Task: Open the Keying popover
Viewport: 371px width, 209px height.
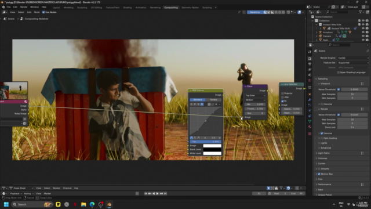Action: tap(28, 193)
